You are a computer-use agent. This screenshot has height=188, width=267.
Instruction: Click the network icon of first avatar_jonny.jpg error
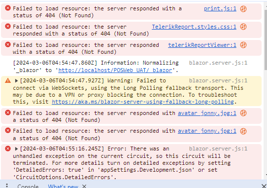[243, 113]
